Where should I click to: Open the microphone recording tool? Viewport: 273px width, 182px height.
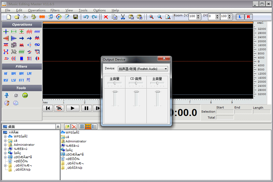[x=6, y=95]
